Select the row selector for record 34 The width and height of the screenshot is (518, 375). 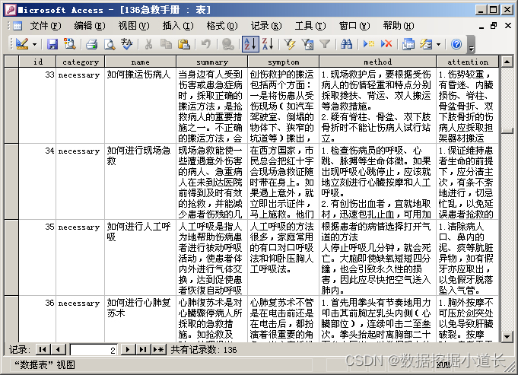pyautogui.click(x=11, y=181)
